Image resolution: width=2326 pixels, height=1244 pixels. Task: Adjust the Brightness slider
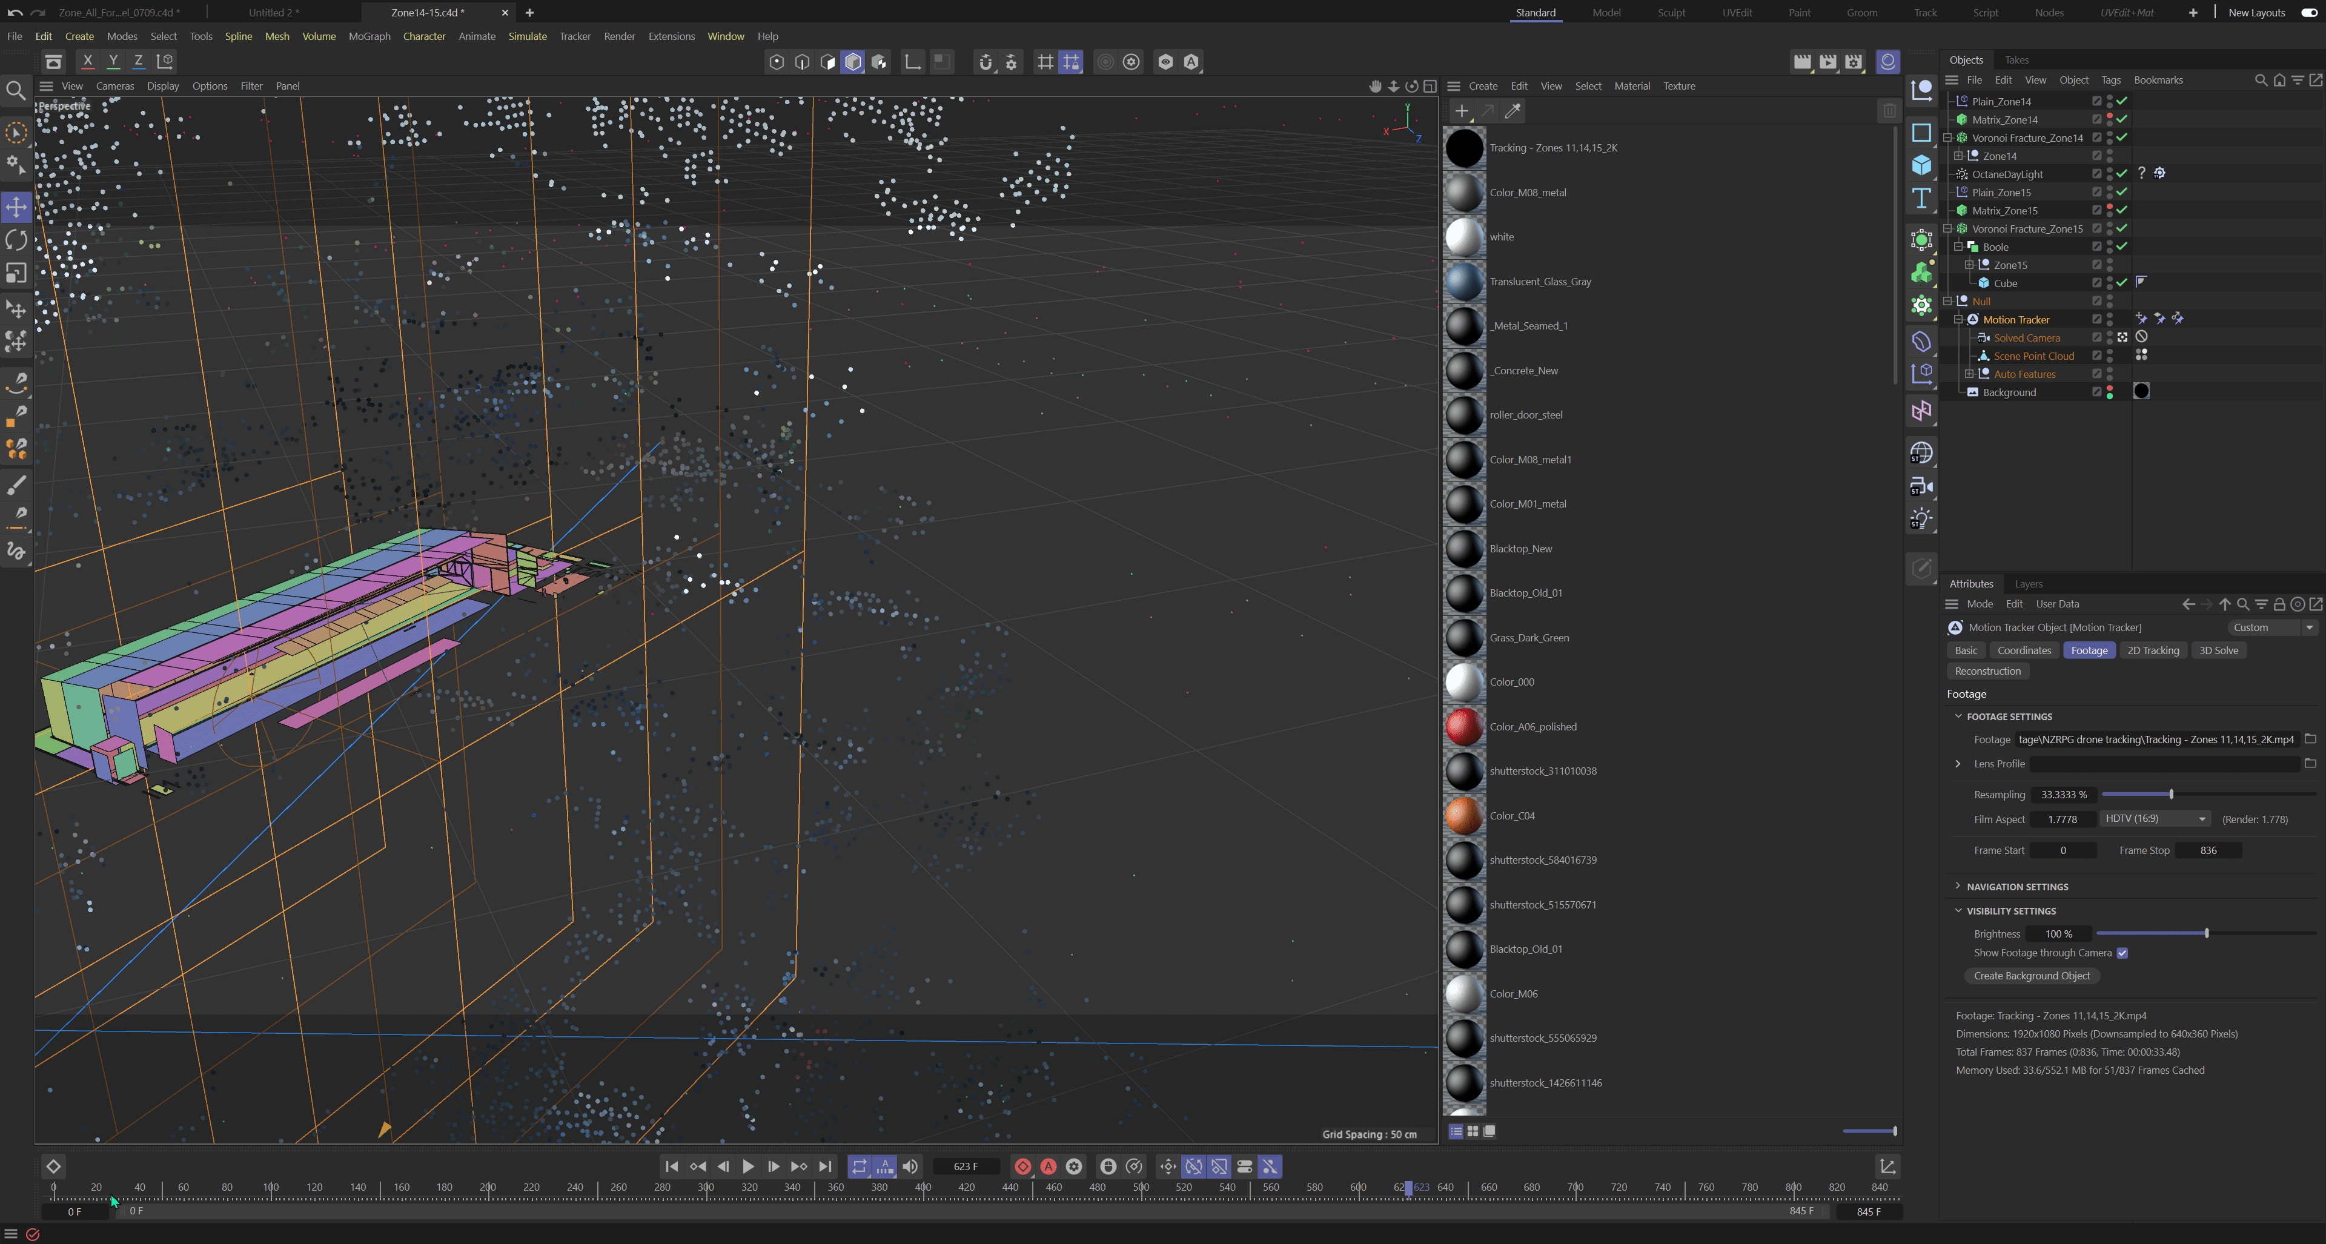(x=2206, y=933)
